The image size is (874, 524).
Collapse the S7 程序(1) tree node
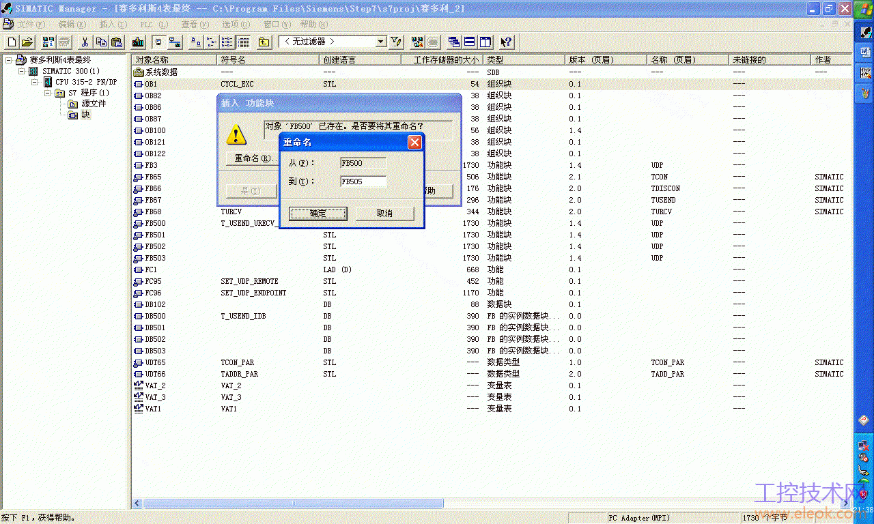pos(48,93)
